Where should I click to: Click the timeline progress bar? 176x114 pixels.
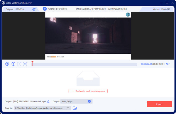pyautogui.click(x=84, y=64)
